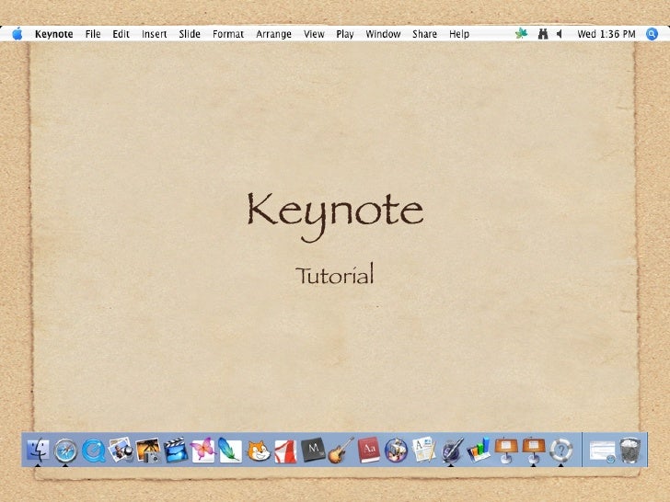This screenshot has width=670, height=502.
Task: Launch iMovie clapperboard icon in Dock
Action: tap(176, 450)
